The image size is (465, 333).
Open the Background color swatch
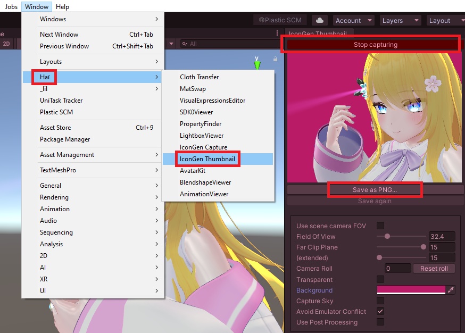click(x=411, y=290)
